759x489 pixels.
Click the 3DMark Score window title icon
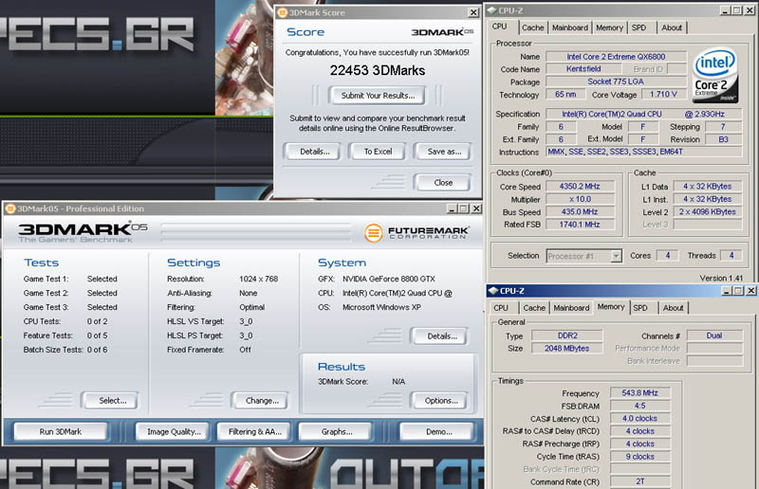coord(282,12)
